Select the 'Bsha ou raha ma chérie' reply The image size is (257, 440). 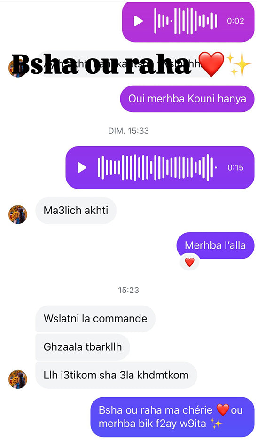click(x=172, y=417)
